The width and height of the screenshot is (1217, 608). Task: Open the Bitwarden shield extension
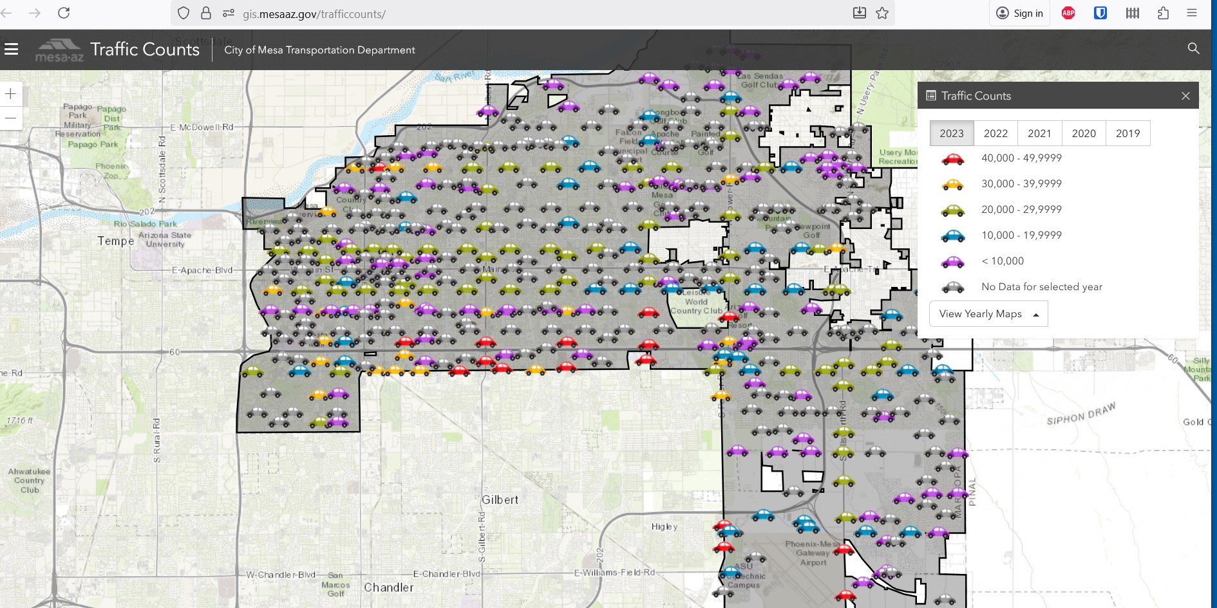coord(1100,13)
